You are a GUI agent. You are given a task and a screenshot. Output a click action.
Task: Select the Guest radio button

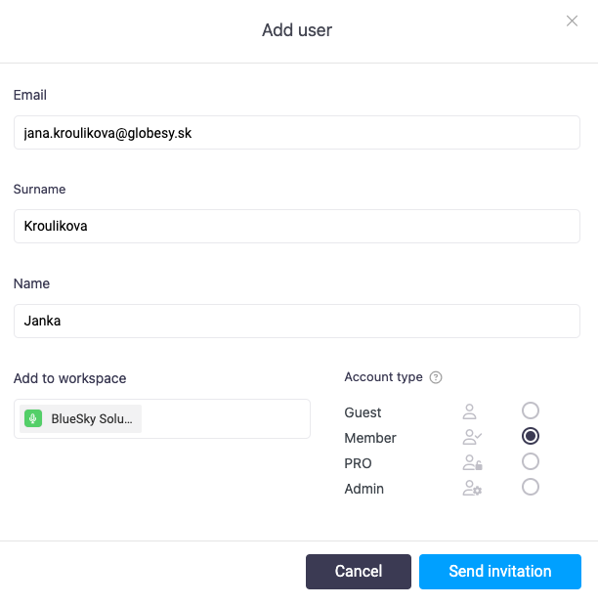(531, 411)
